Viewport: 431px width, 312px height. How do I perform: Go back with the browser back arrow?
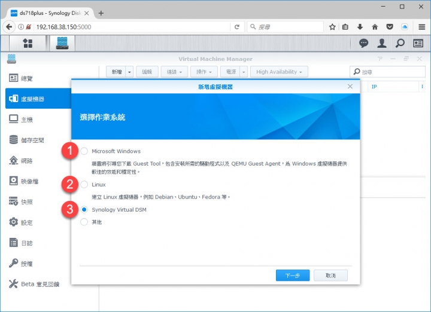[9, 27]
